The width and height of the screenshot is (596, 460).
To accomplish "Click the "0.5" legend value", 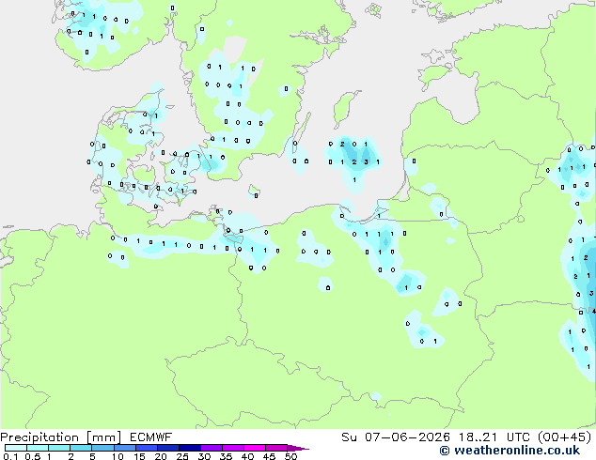I will [x=33, y=456].
